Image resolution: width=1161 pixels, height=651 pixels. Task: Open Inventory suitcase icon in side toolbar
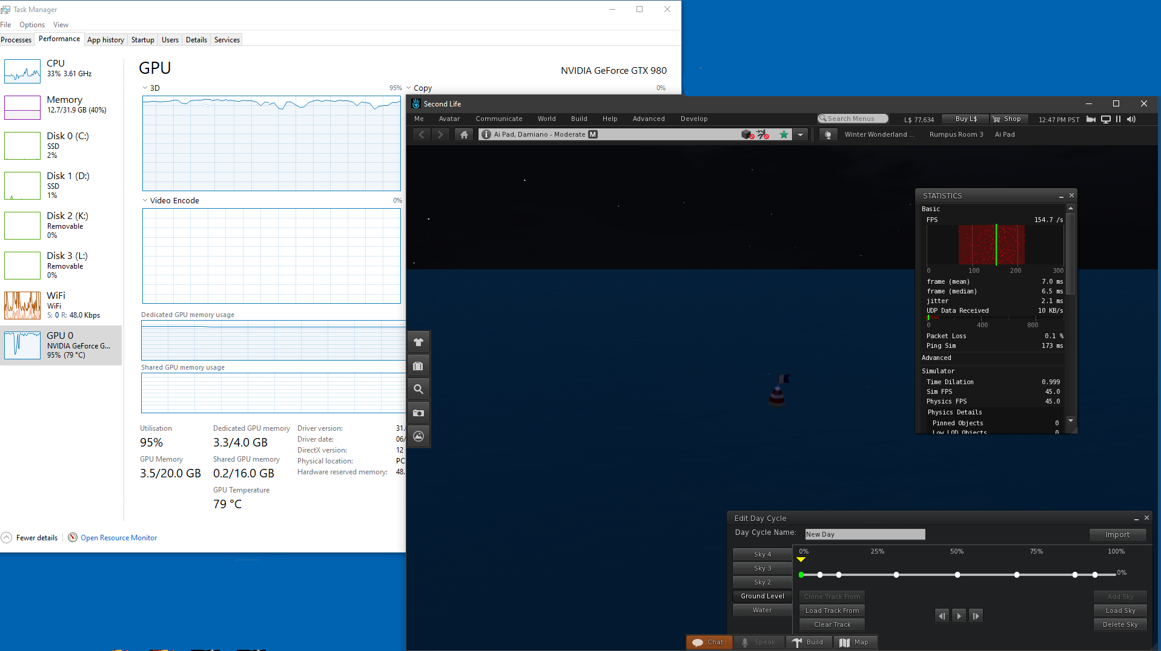(418, 366)
